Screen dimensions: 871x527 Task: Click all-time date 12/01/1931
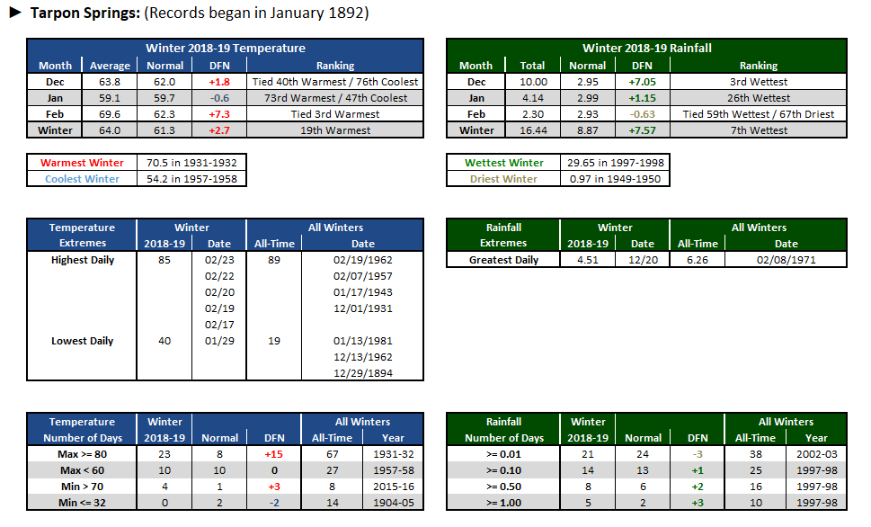point(363,308)
